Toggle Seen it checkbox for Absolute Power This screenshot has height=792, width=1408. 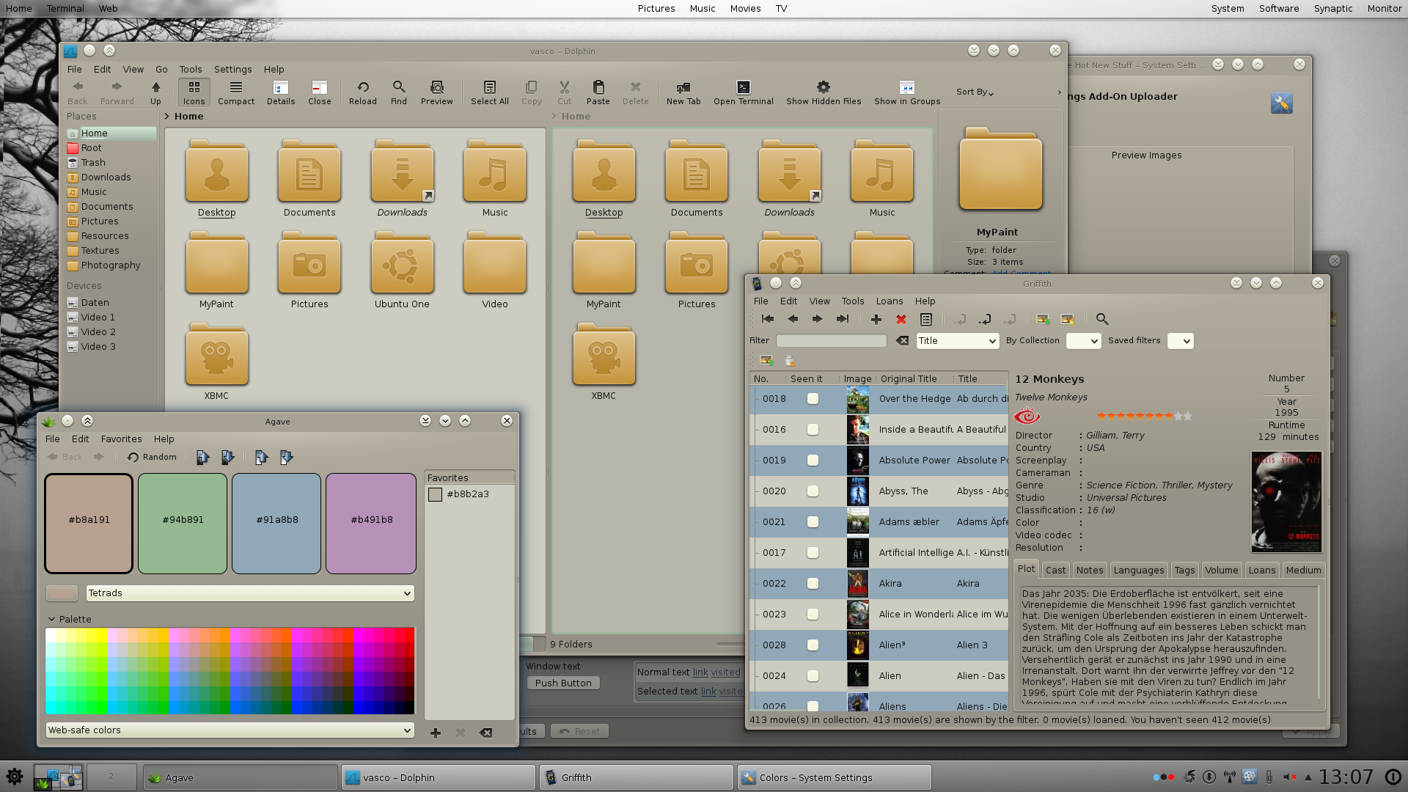813,461
